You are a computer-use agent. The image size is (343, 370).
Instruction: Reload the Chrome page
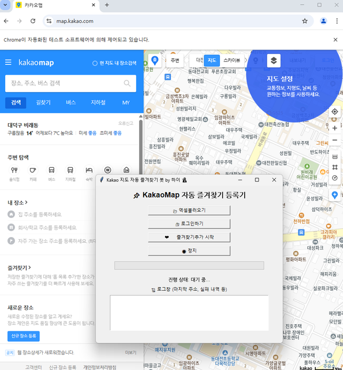(x=33, y=21)
